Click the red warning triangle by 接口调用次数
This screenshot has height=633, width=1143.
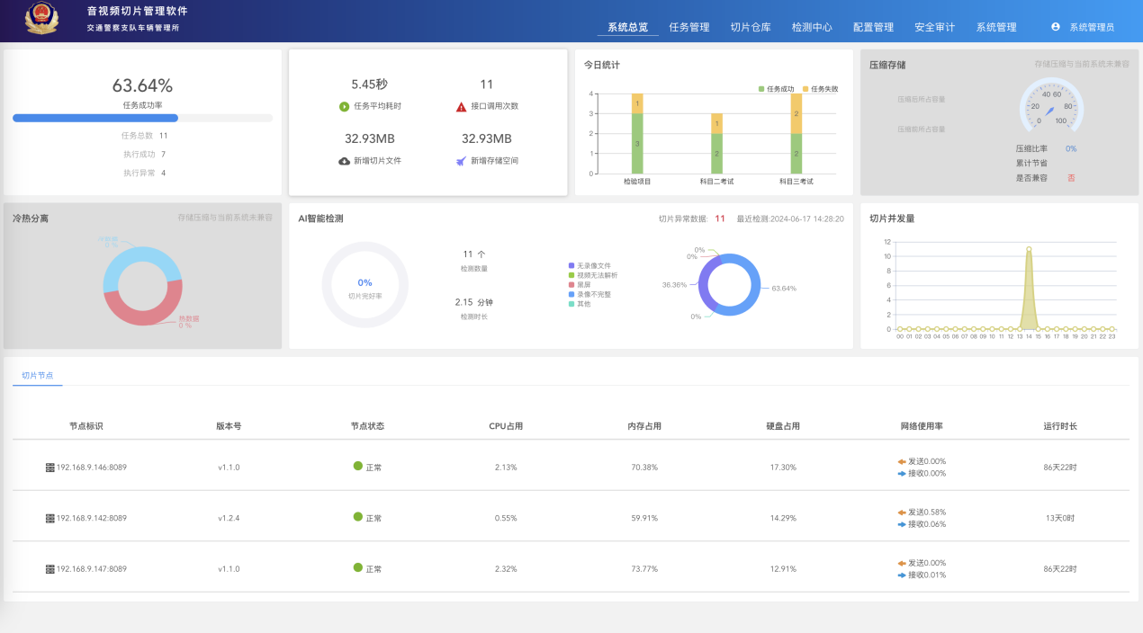coord(461,106)
